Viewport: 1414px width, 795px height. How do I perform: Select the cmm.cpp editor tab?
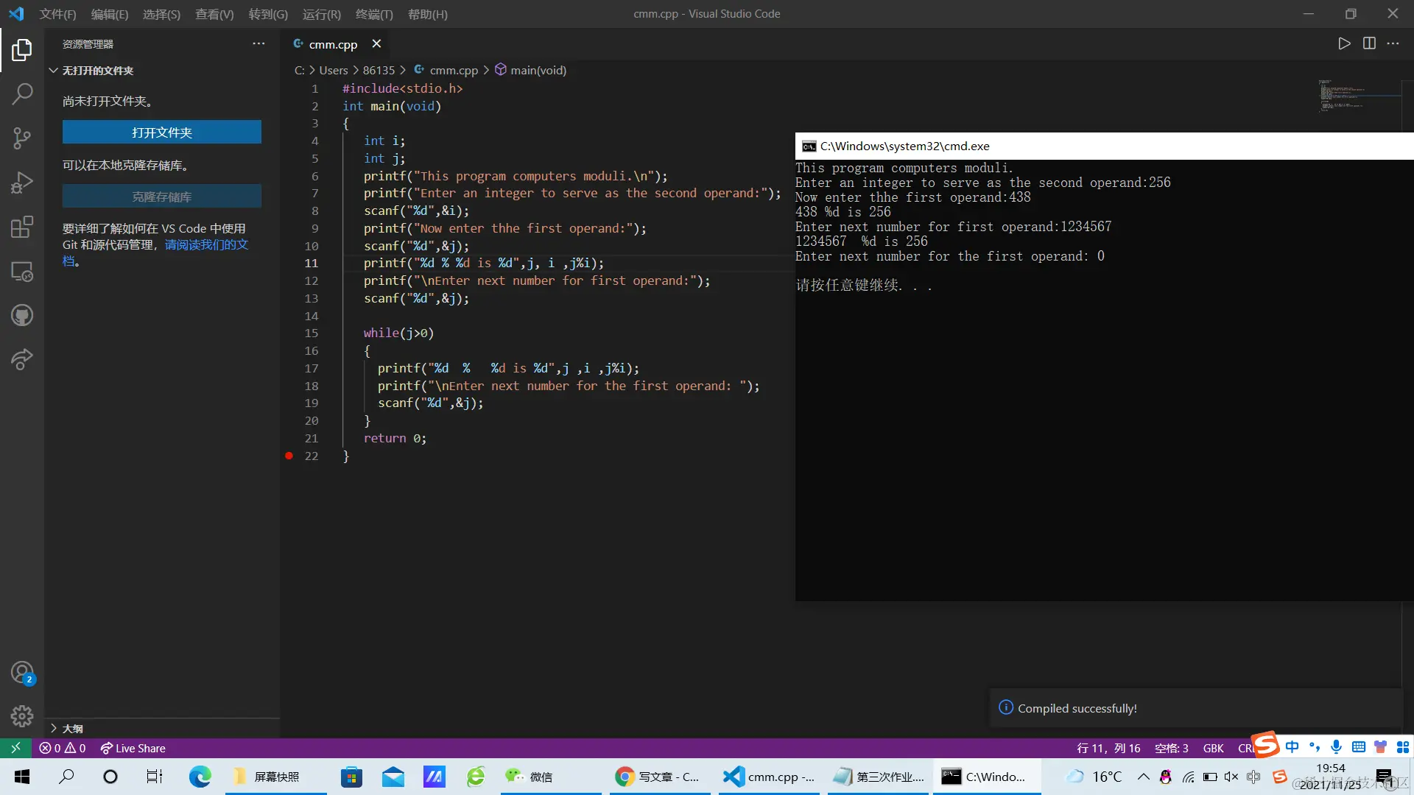point(332,44)
